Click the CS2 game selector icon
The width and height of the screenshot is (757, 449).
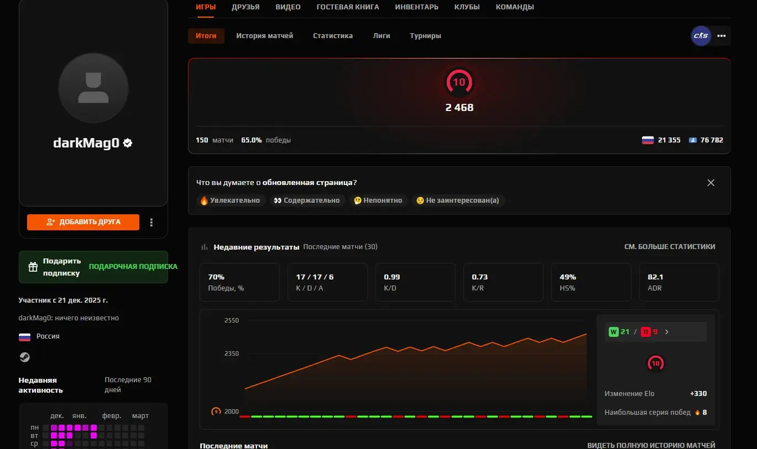701,36
